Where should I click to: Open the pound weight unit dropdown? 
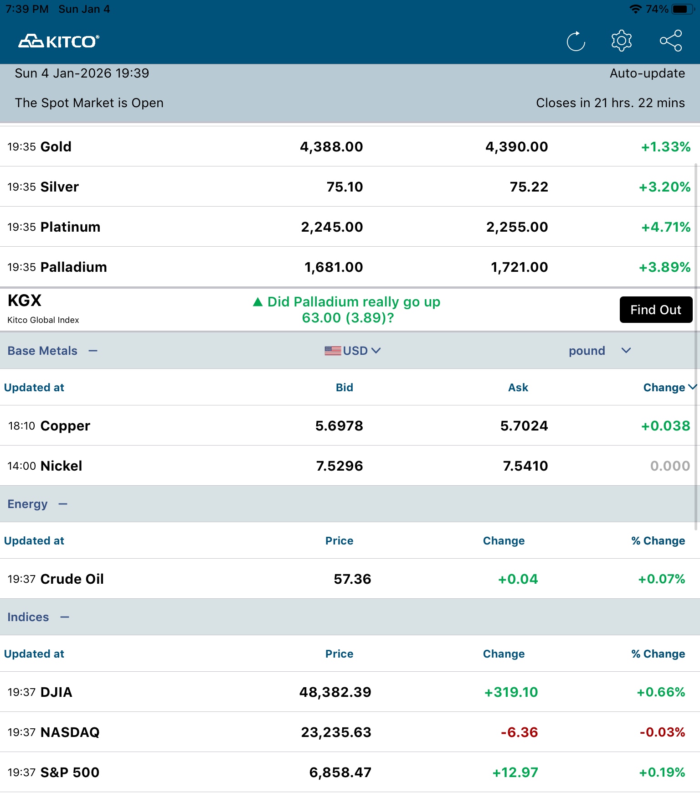tap(600, 351)
